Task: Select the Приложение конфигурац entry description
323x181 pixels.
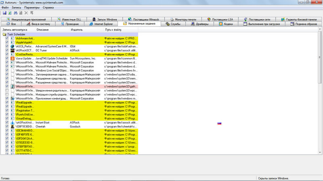Action: tap(52, 99)
